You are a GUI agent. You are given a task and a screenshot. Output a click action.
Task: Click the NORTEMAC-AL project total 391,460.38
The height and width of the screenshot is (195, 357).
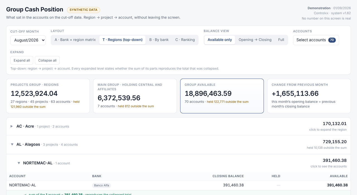click(335, 160)
